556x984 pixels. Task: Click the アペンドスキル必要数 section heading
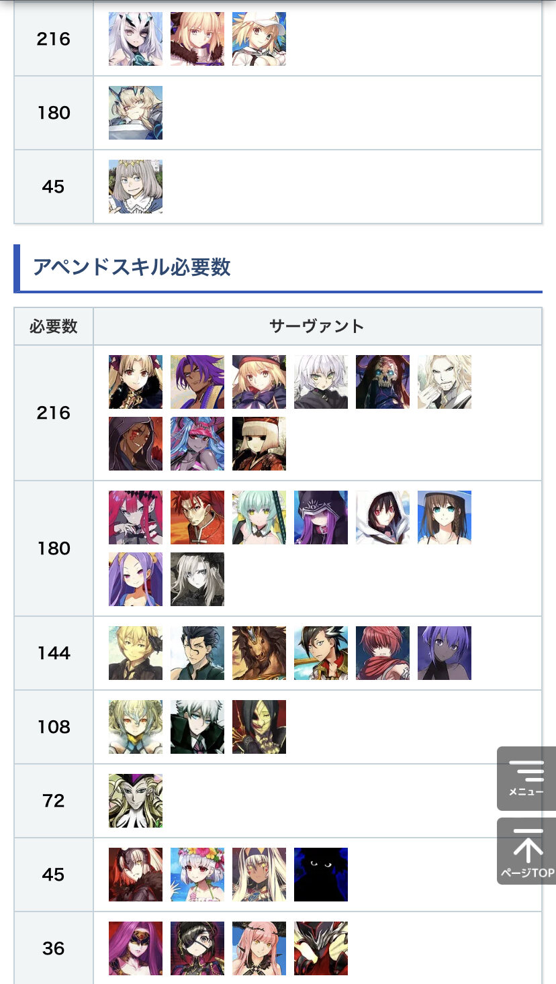pos(132,267)
